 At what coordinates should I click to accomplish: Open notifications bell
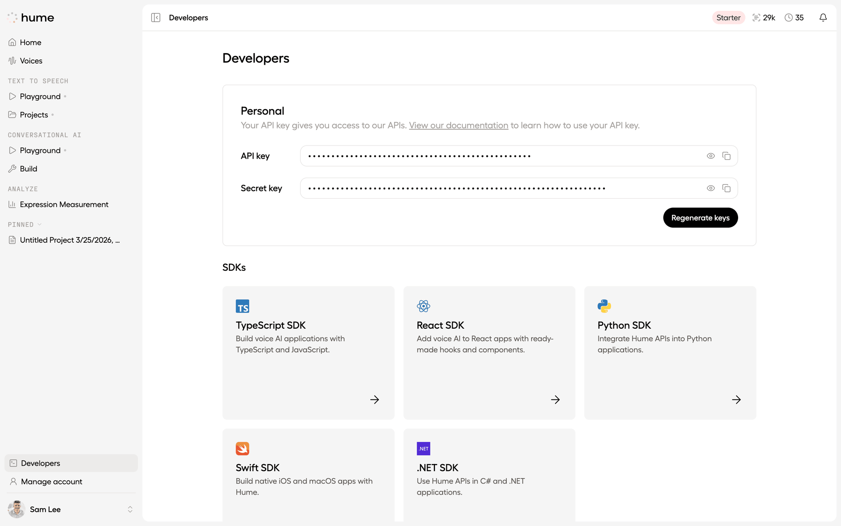[823, 18]
